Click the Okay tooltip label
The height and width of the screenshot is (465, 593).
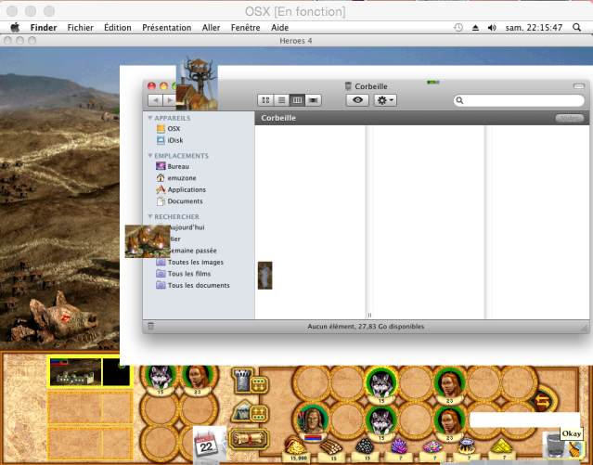(x=571, y=433)
